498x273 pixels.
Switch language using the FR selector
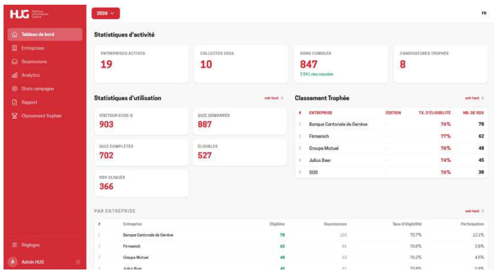484,13
